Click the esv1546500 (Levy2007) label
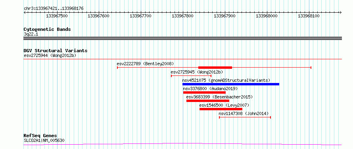 click(x=224, y=105)
